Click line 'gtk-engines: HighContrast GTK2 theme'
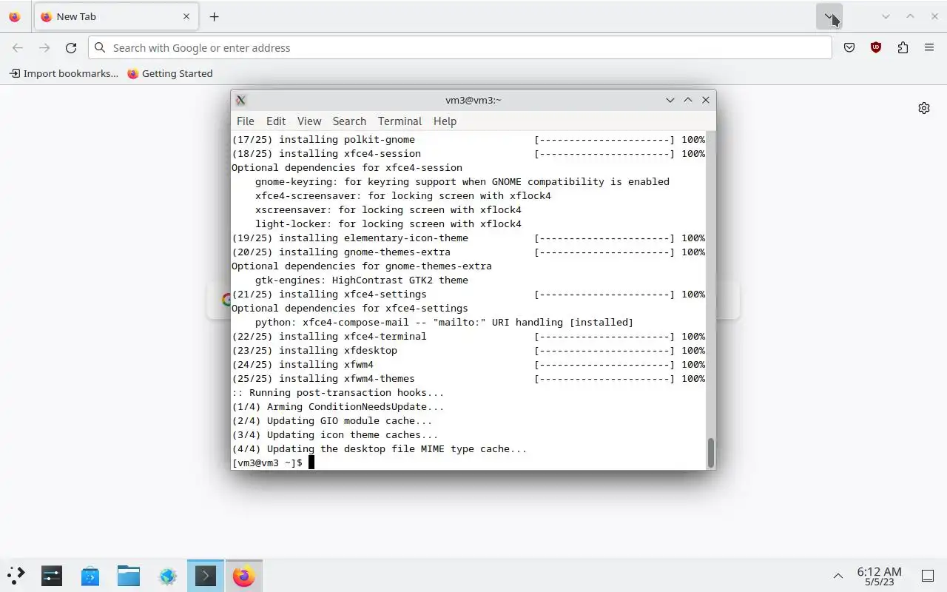Screen dimensions: 947x592 (362, 280)
